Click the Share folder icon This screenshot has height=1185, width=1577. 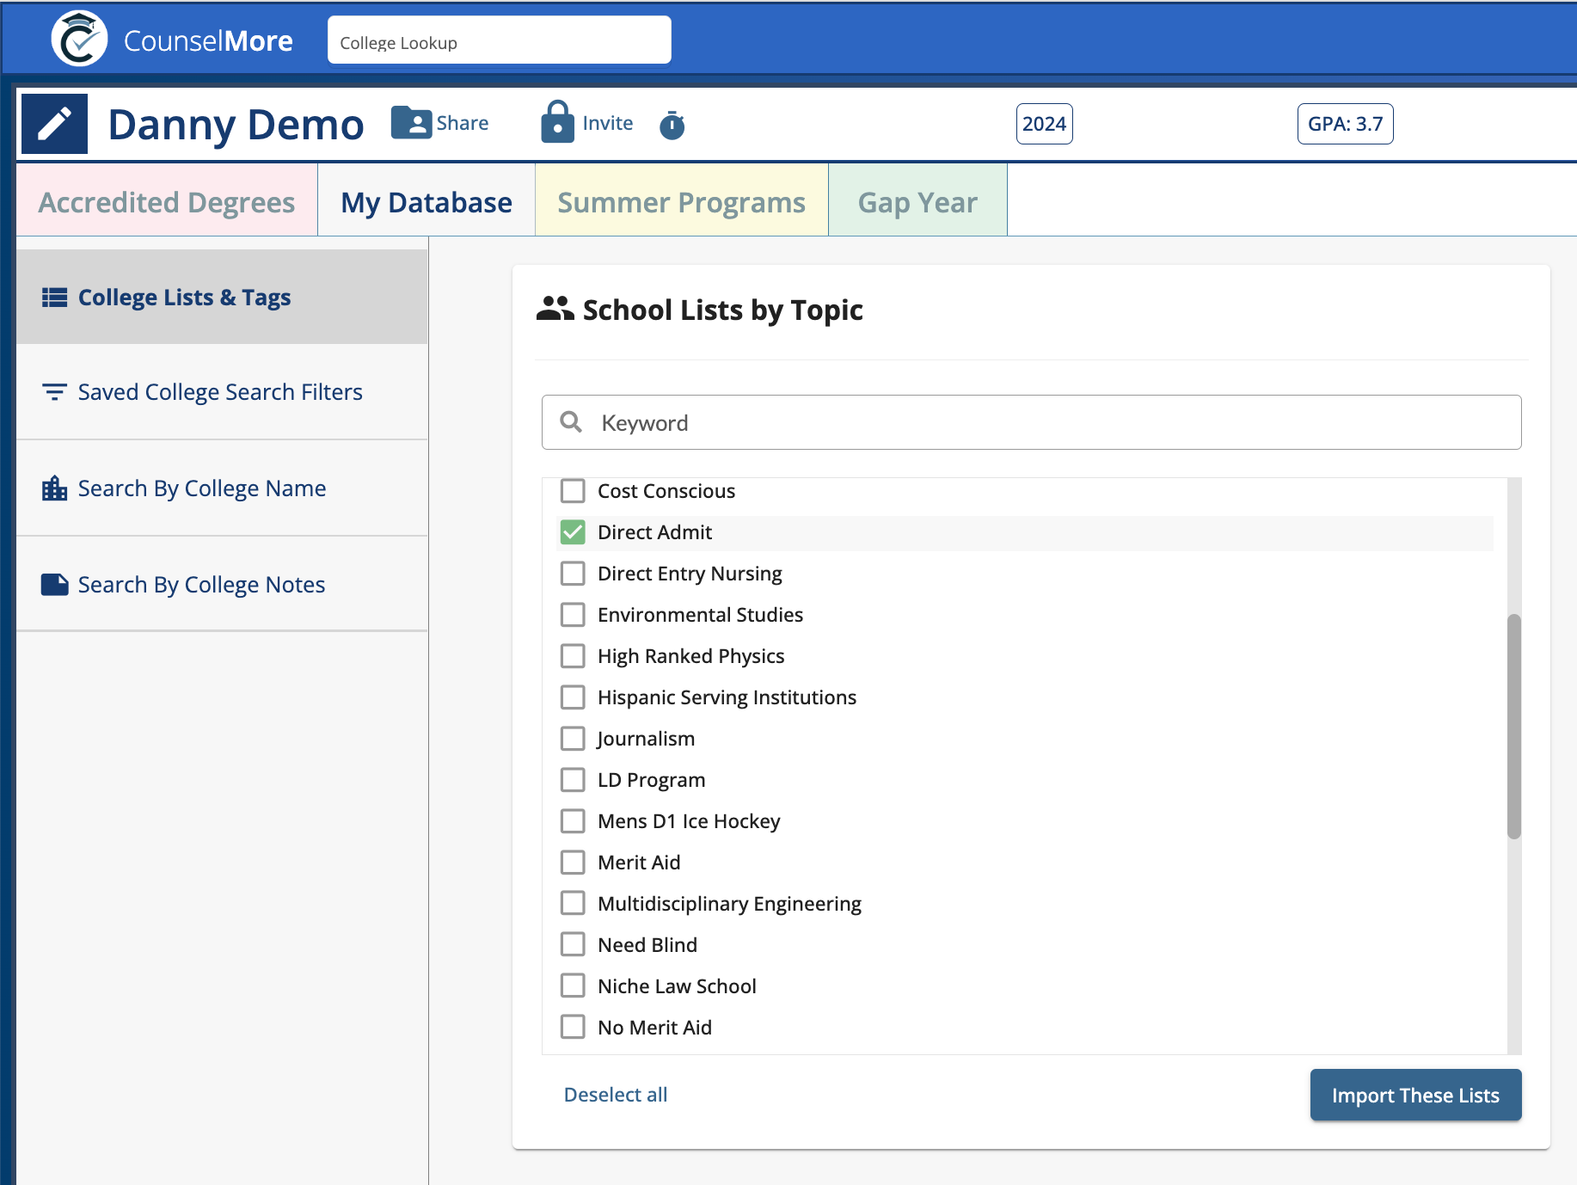tap(411, 123)
